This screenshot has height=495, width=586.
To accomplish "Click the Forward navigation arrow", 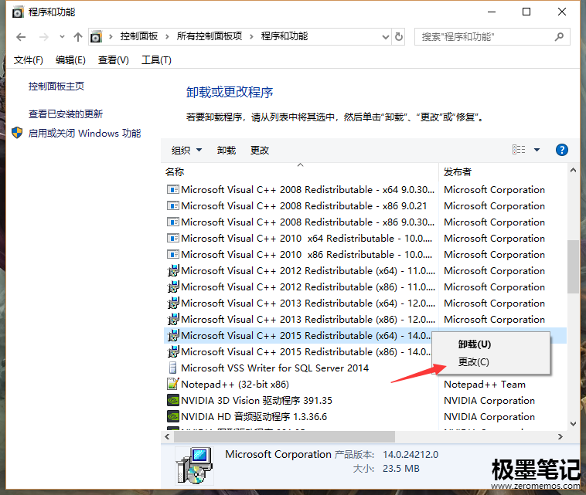I will pyautogui.click(x=44, y=37).
